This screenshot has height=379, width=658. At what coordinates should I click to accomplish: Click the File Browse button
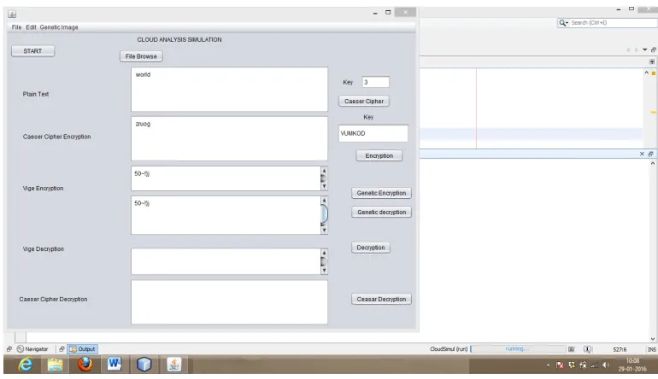141,56
